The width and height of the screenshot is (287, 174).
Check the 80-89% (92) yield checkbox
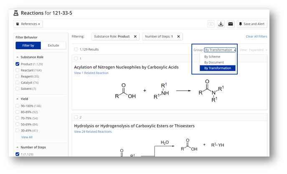18,112
